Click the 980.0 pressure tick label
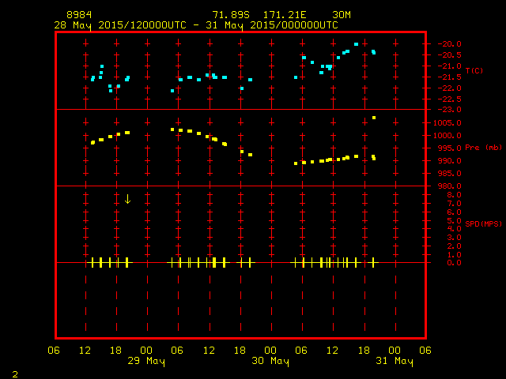506x379 pixels. click(x=449, y=186)
